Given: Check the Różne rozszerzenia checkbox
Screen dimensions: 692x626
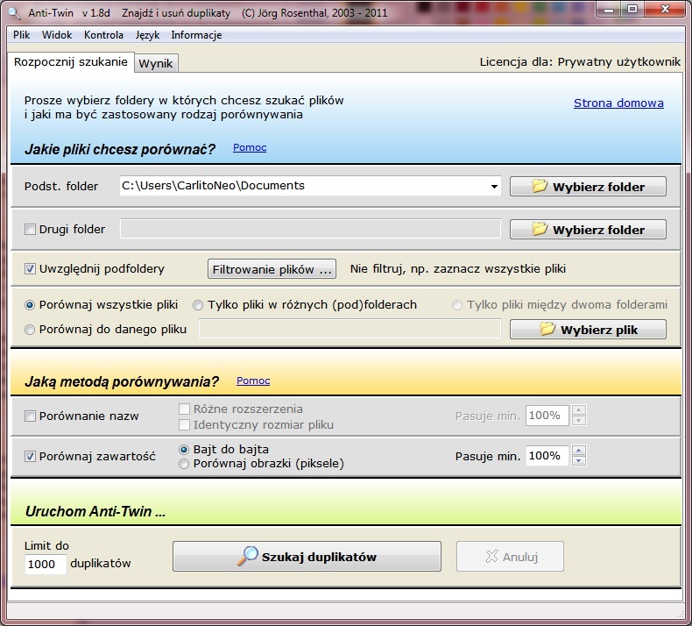Looking at the screenshot, I should (x=184, y=409).
